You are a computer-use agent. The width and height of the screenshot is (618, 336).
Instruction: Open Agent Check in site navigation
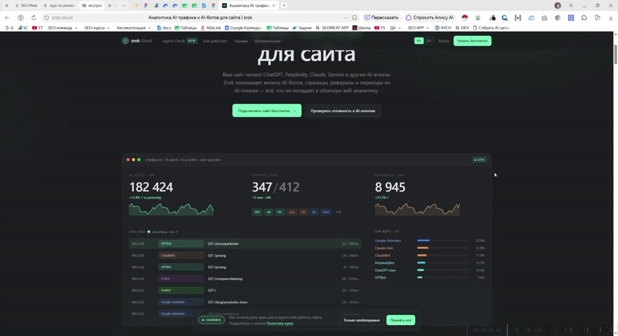click(x=179, y=41)
